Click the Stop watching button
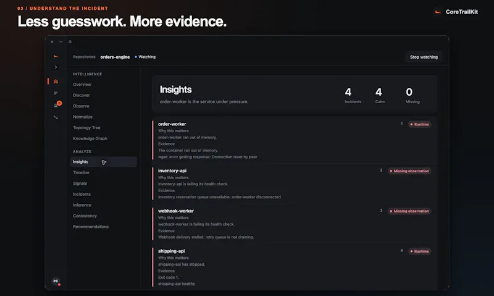 point(424,57)
